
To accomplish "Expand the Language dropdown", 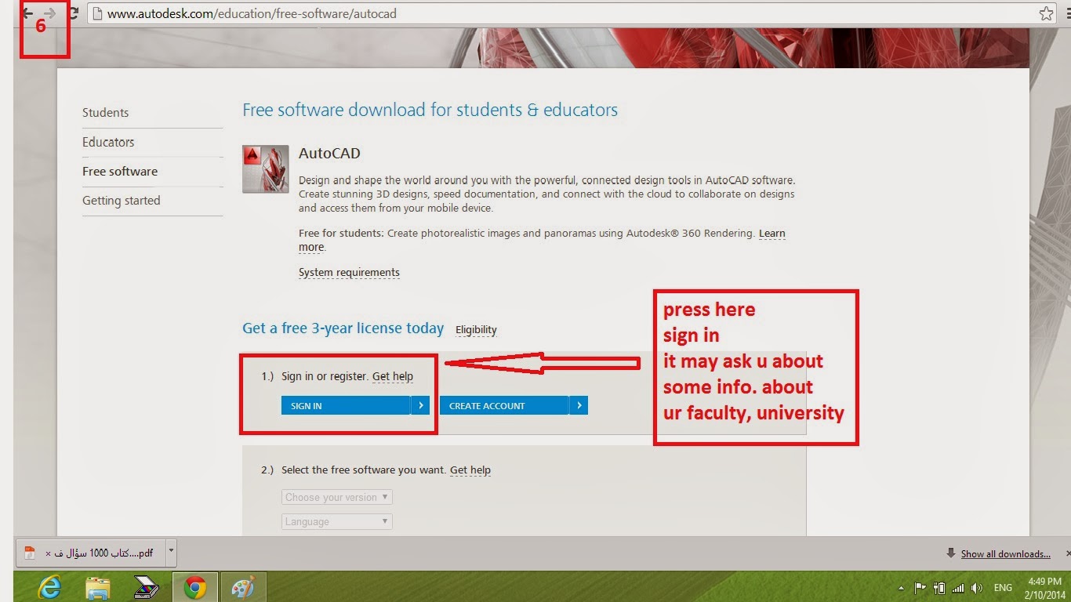I will click(x=337, y=521).
